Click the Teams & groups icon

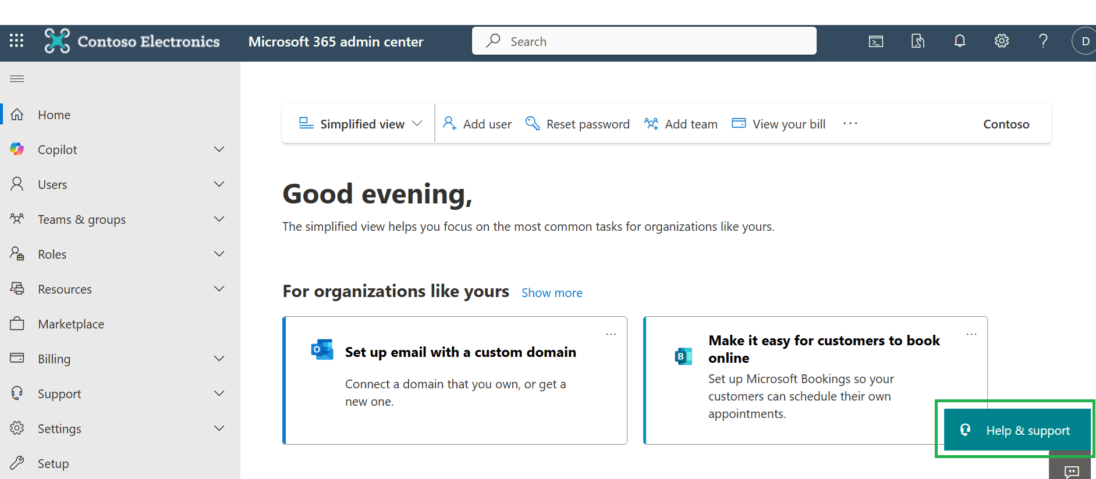17,219
